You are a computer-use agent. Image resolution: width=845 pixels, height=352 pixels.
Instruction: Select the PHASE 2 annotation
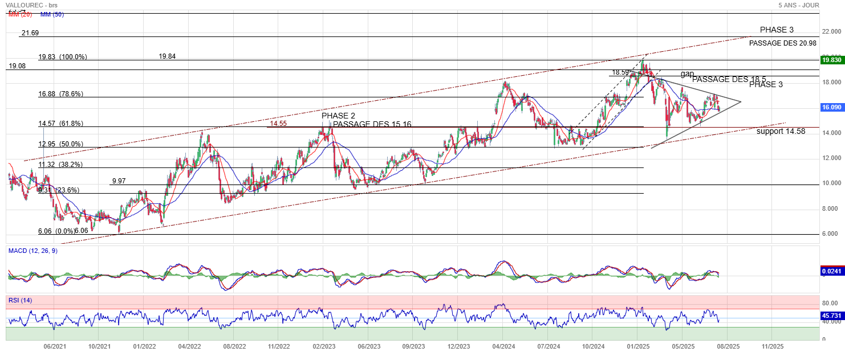tap(338, 116)
